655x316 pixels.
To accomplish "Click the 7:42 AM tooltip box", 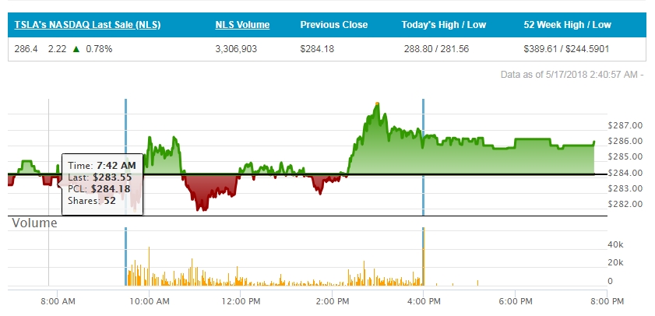I will point(102,183).
